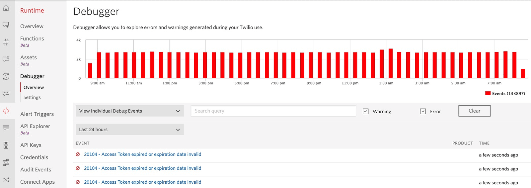Focus the Search query input field

[x=273, y=111]
